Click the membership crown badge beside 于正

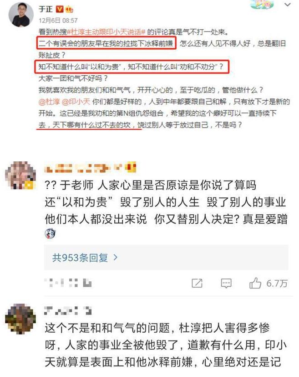(x=69, y=9)
